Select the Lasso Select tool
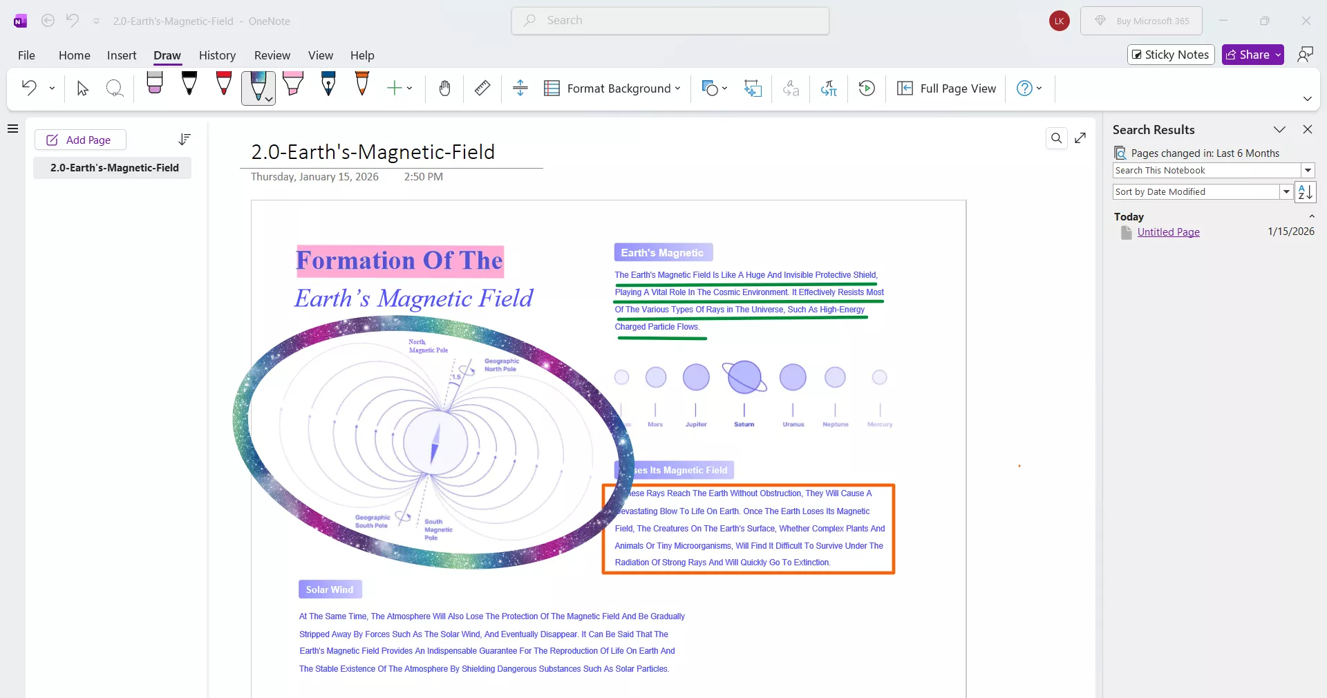Viewport: 1327px width, 698px height. point(115,88)
